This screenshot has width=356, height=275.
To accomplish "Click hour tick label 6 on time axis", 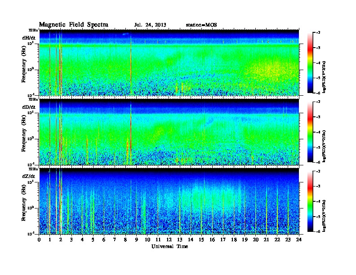I will click(x=104, y=240).
